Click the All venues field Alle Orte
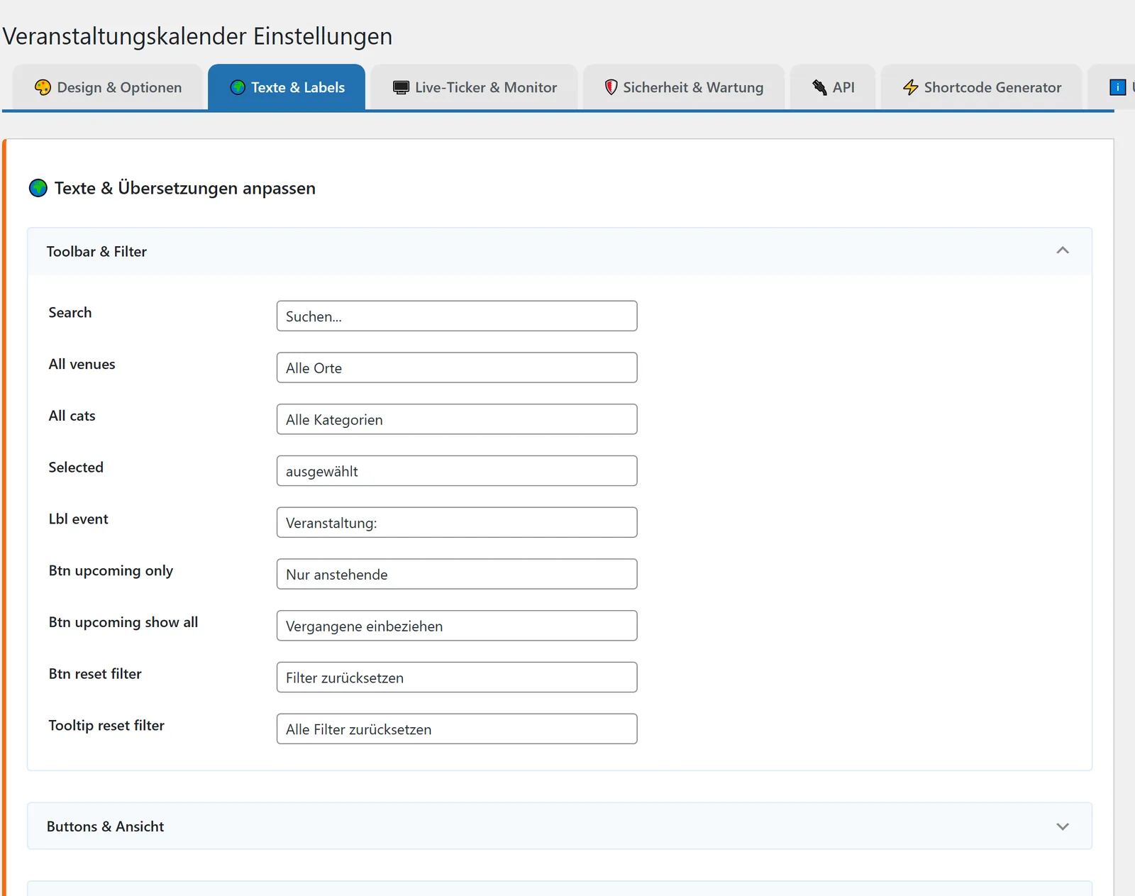 coord(457,367)
